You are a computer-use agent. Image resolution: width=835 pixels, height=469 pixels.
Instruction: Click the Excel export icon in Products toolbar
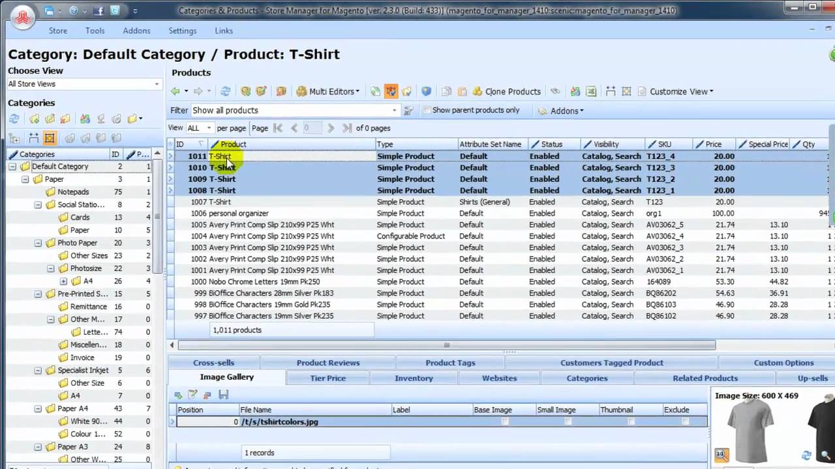(x=591, y=92)
